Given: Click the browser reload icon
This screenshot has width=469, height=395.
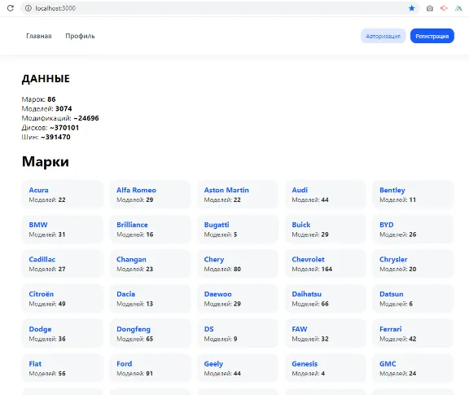Looking at the screenshot, I should click(x=11, y=8).
